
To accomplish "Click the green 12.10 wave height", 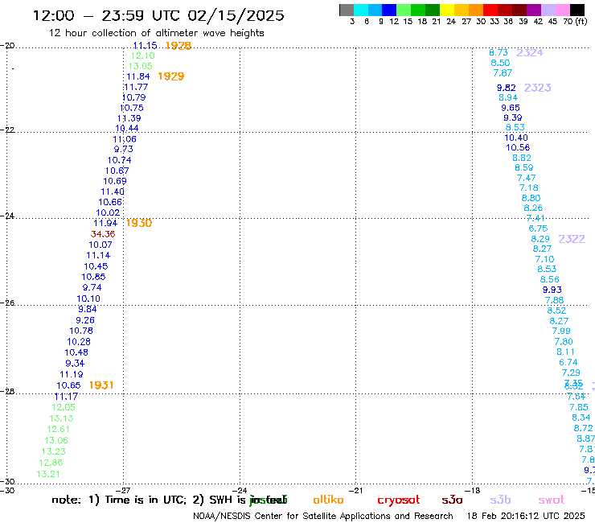I will (x=142, y=56).
